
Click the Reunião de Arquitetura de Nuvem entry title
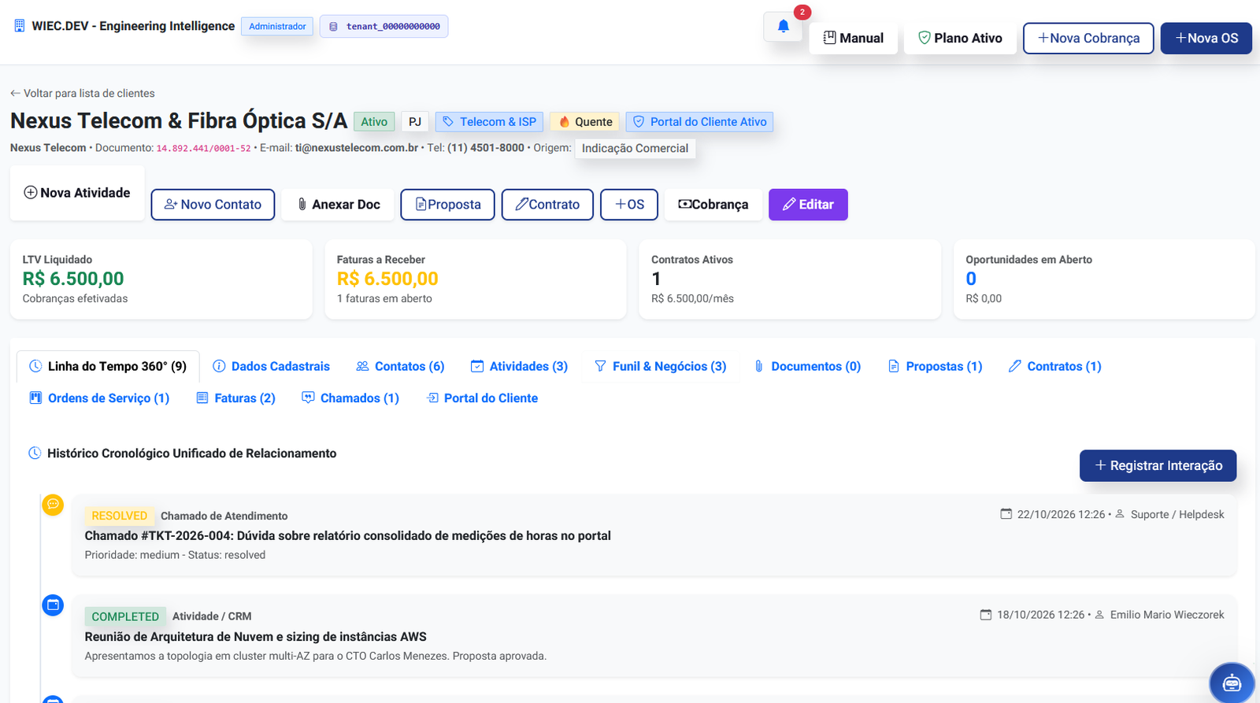[256, 637]
